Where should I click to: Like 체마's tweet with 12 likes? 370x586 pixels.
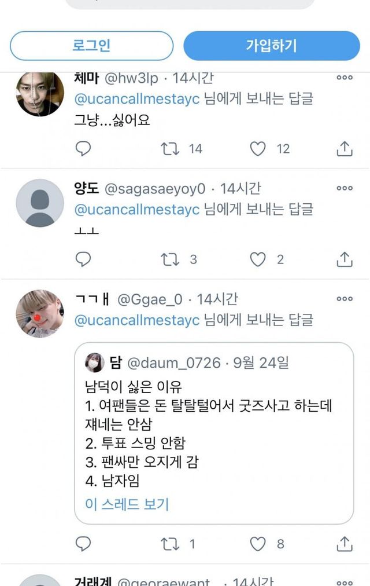[257, 149]
